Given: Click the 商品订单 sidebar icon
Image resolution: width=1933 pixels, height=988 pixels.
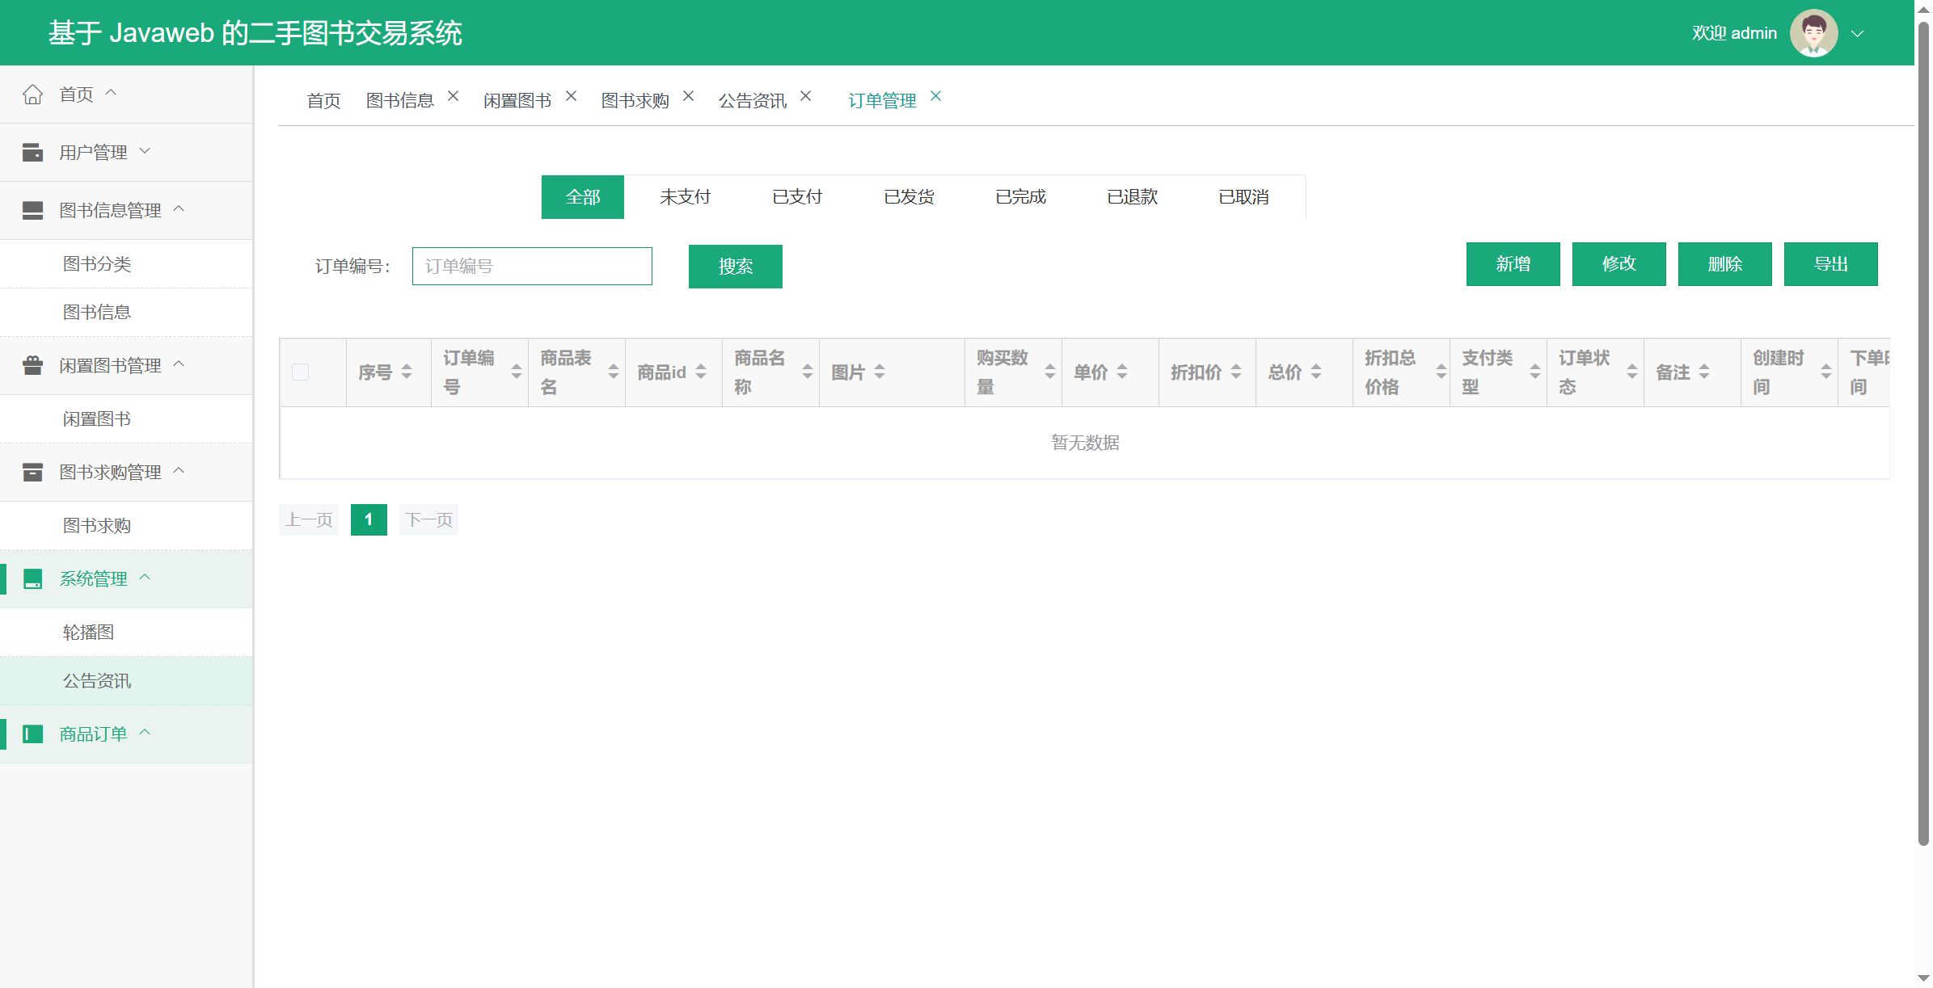Looking at the screenshot, I should coord(32,734).
